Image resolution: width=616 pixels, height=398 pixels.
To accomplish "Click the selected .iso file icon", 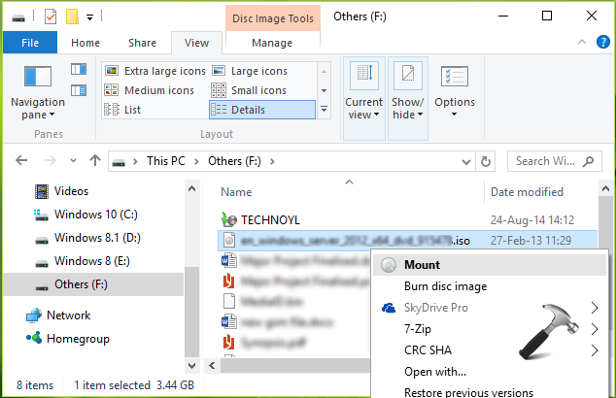I will tap(229, 240).
